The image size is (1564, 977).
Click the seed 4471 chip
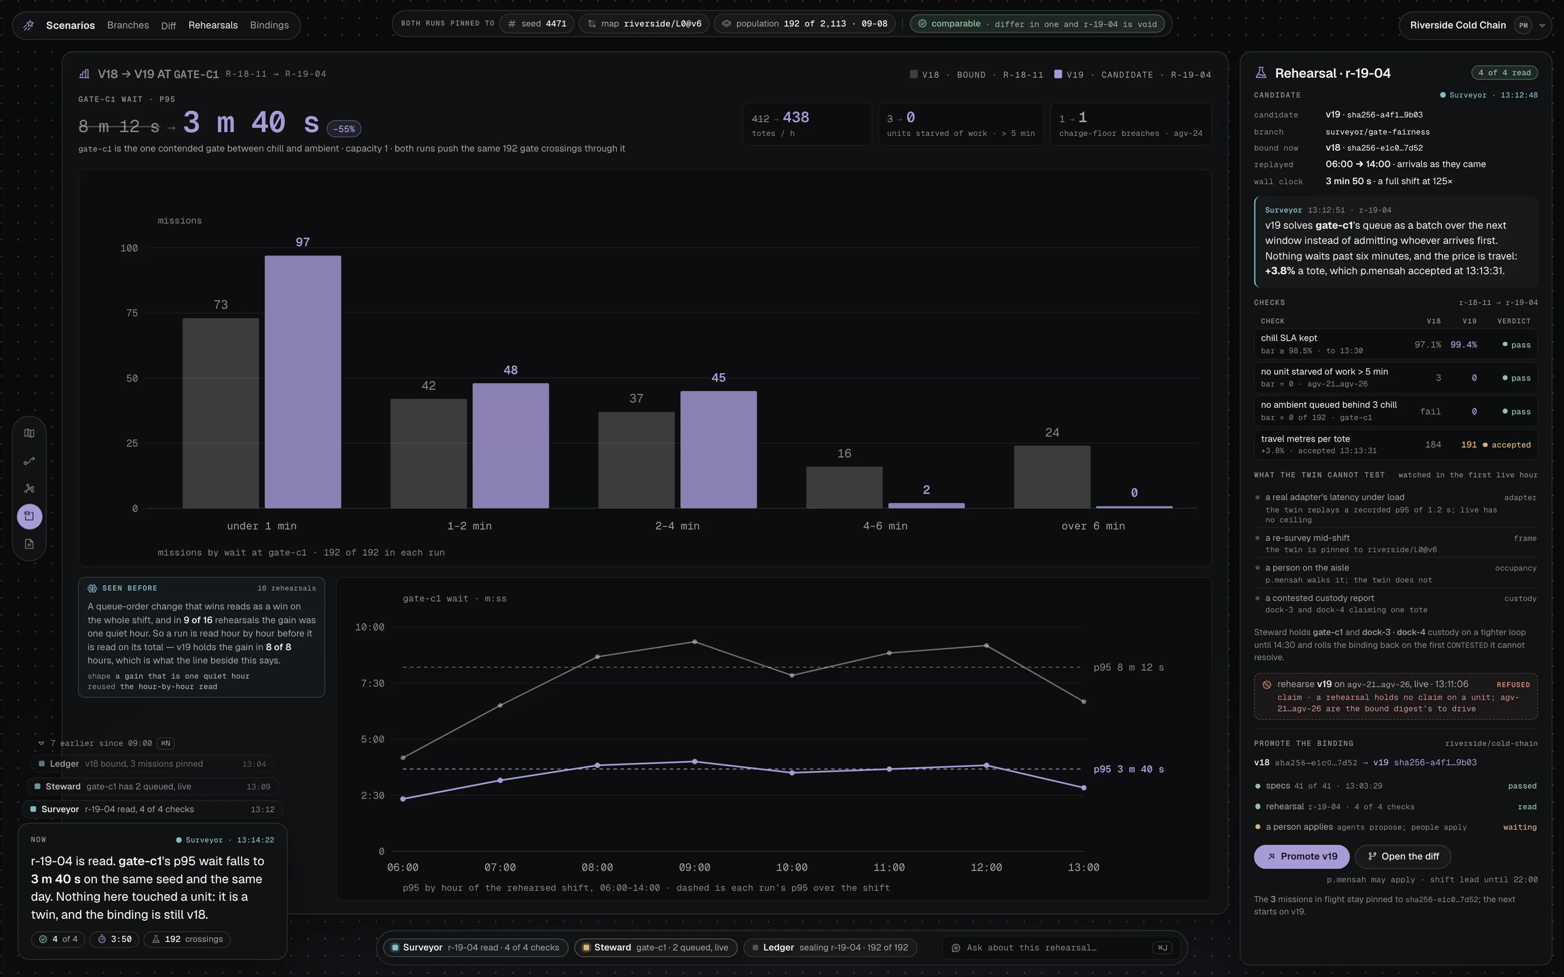(x=537, y=24)
